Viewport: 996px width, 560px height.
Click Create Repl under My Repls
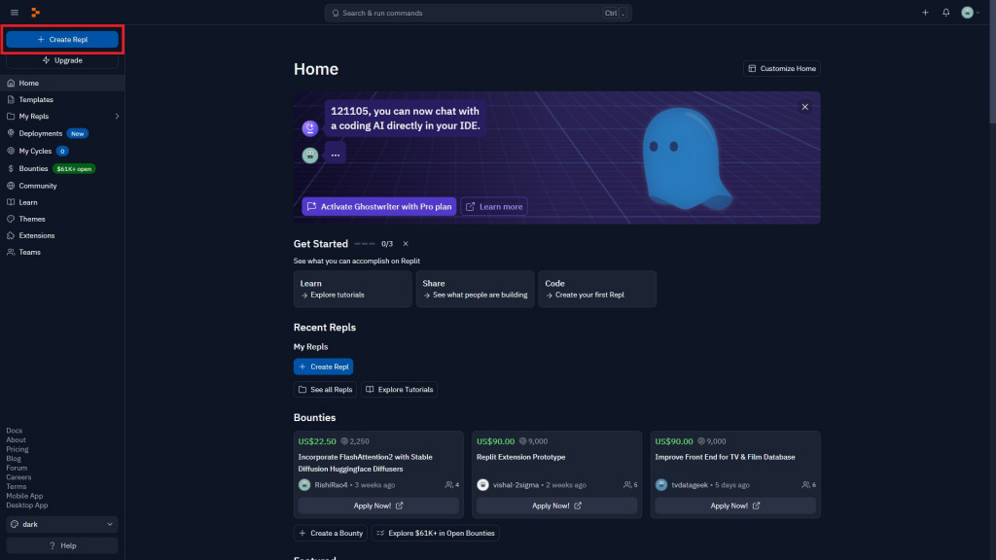323,367
